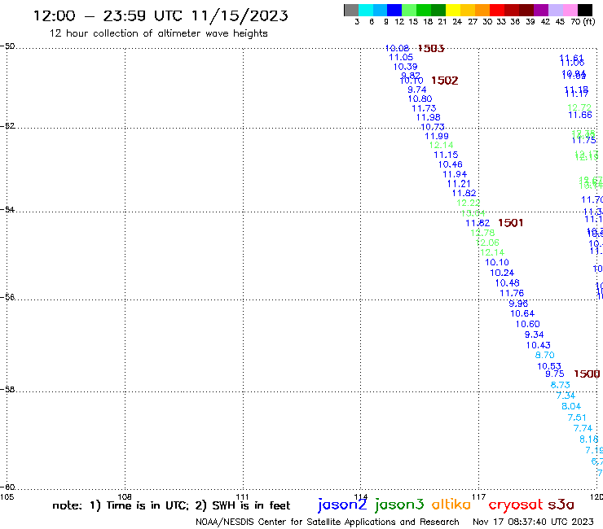Select the 10.80 wave height reading
Viewport: 603px width, 529px height.
coord(420,98)
